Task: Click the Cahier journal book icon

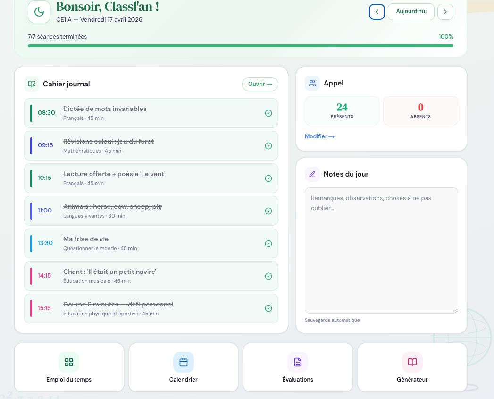Action: point(32,84)
